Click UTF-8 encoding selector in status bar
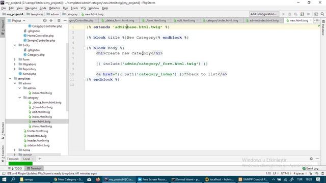The image size is (326, 183). pos(286,173)
